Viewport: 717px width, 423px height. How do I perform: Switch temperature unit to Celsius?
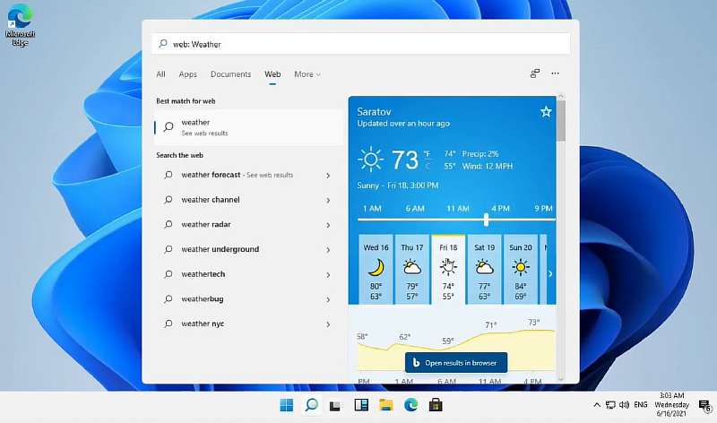[428, 167]
